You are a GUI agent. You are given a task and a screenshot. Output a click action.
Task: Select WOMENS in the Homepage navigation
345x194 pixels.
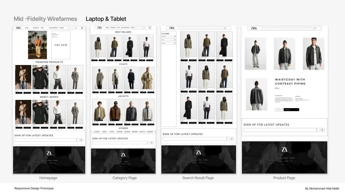pyautogui.click(x=36, y=28)
